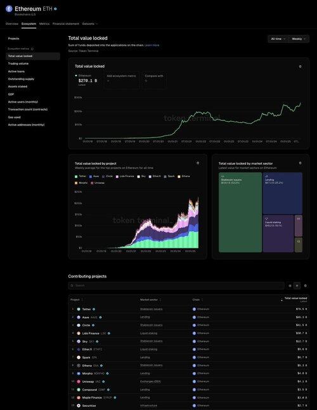Click the Securitize project logo
Image resolution: width=317 pixels, height=410 pixels.
[79, 406]
